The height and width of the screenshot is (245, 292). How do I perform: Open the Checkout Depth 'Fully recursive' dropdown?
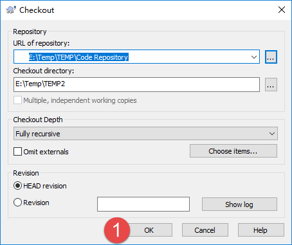(x=145, y=134)
